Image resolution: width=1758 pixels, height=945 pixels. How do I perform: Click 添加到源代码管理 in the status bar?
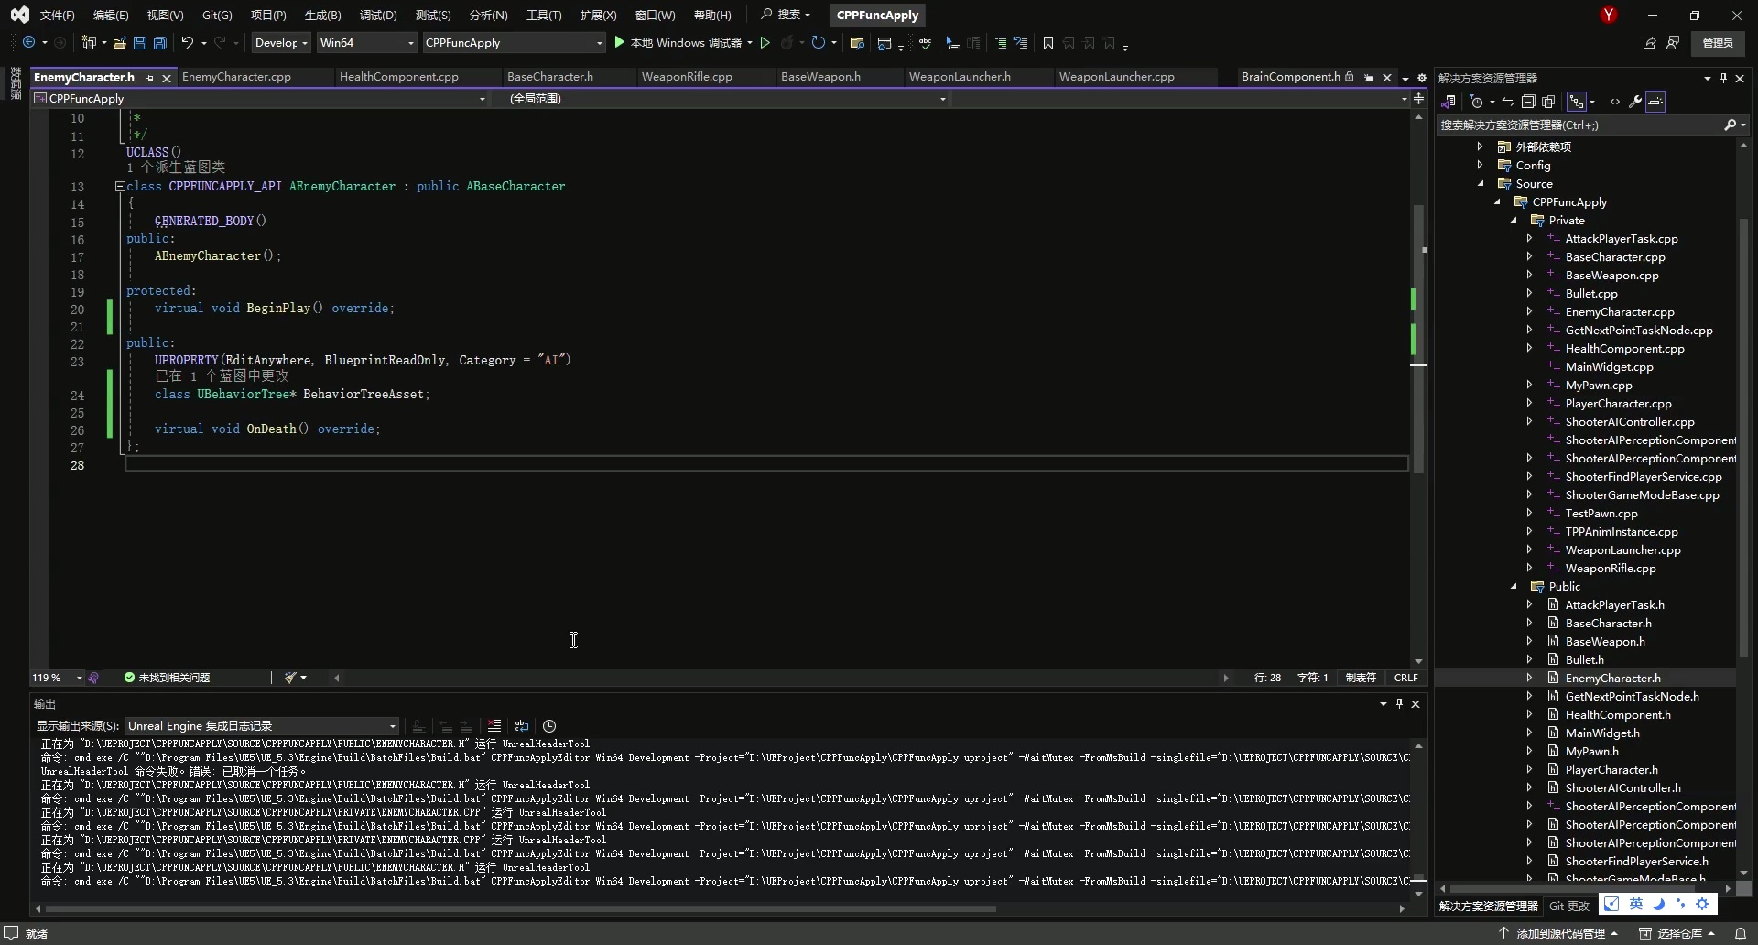[1560, 933]
